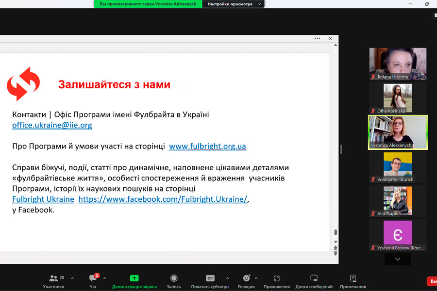Viewport: 437px width, 291px height.
Task: Select Alla Tsapiv's video thumbnail
Action: click(x=398, y=201)
